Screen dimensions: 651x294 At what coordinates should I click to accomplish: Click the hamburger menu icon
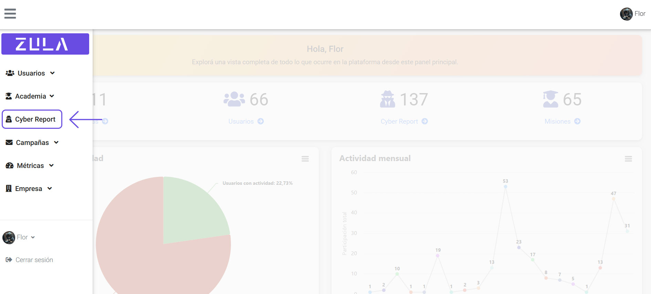(10, 14)
